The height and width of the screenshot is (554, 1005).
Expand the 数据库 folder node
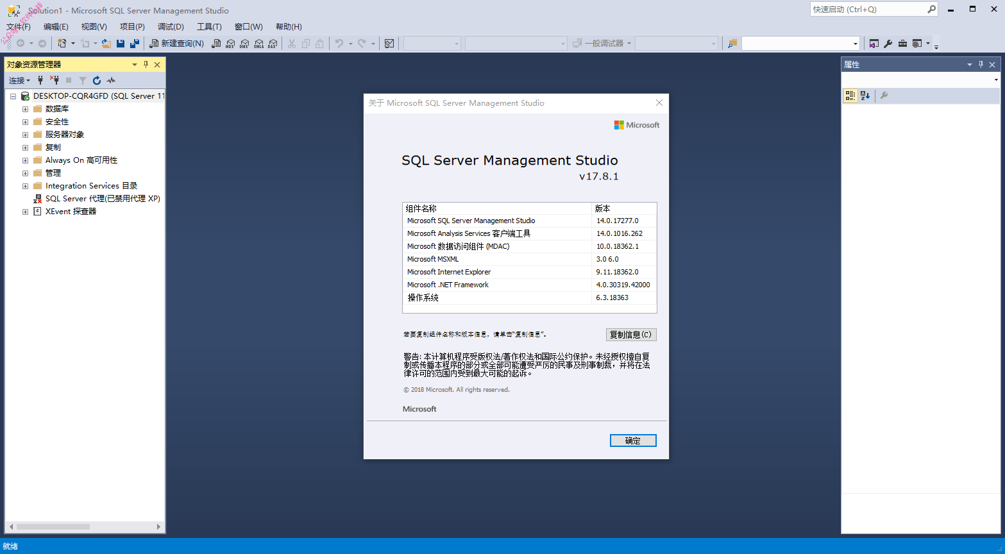click(25, 109)
